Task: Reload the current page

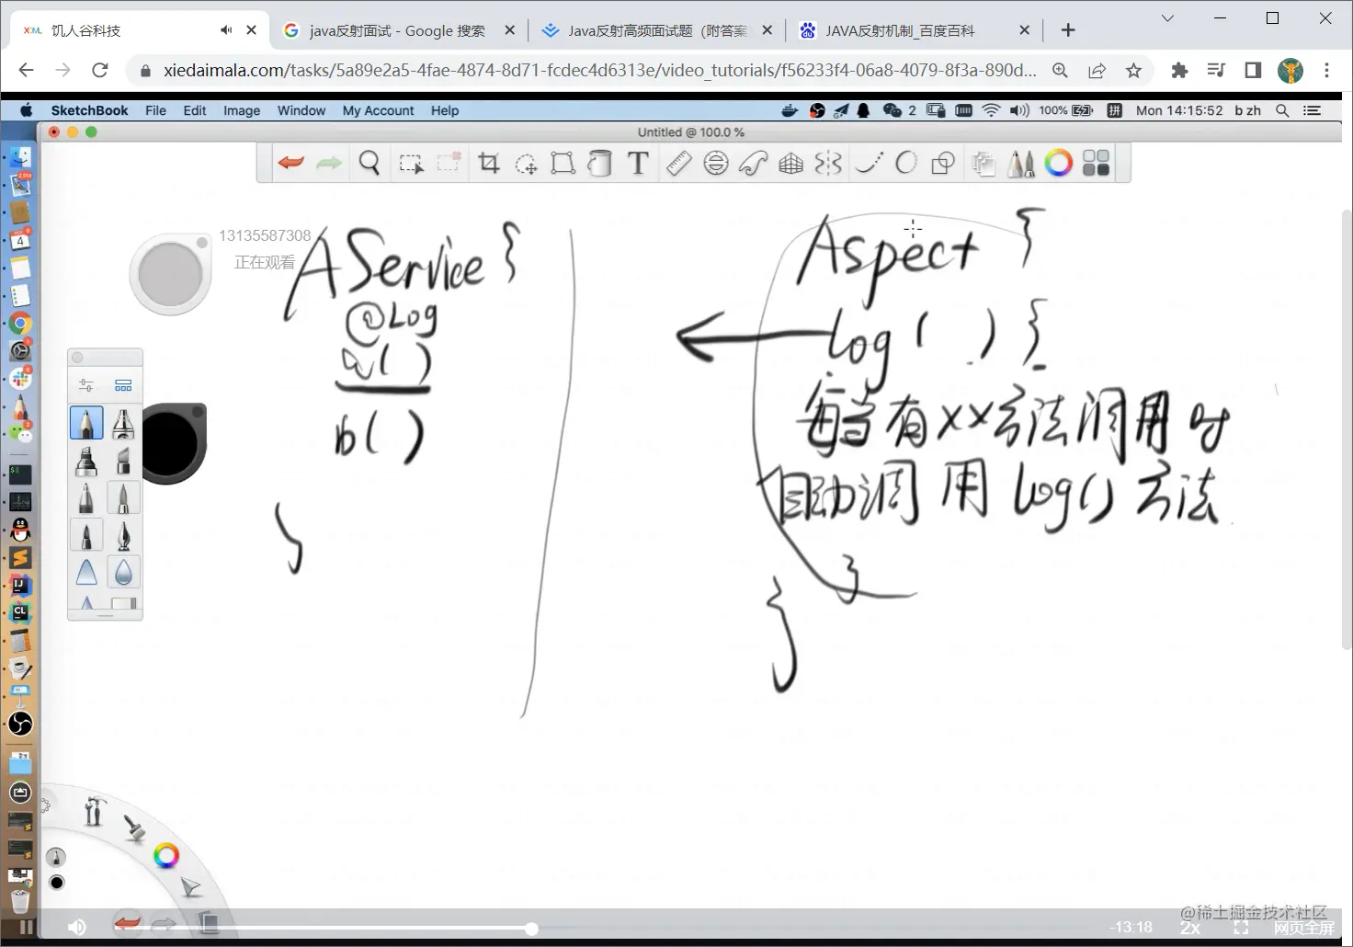Action: [100, 70]
